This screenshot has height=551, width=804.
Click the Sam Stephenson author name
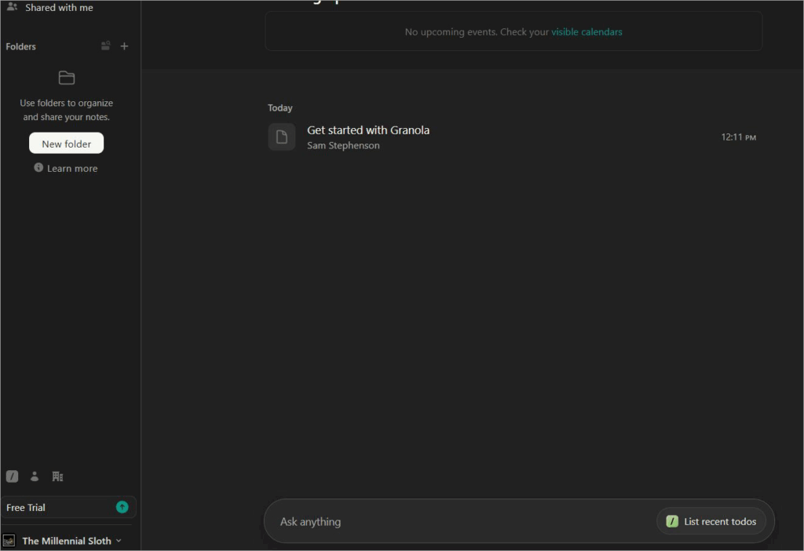[x=343, y=145]
